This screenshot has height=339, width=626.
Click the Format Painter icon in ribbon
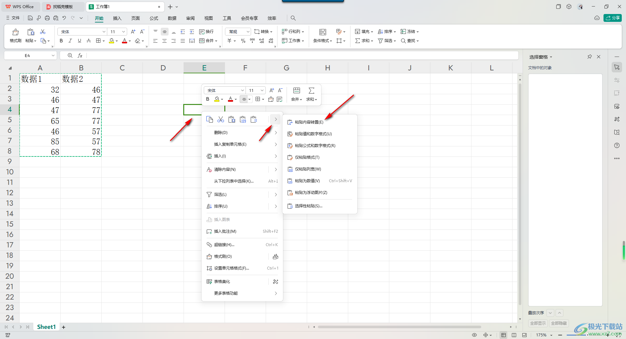pyautogui.click(x=15, y=32)
